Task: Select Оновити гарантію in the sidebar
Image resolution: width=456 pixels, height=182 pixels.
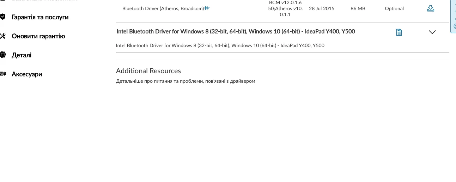Action: pyautogui.click(x=38, y=36)
